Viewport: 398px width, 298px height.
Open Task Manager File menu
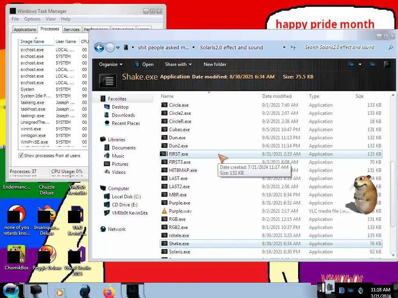coord(15,19)
